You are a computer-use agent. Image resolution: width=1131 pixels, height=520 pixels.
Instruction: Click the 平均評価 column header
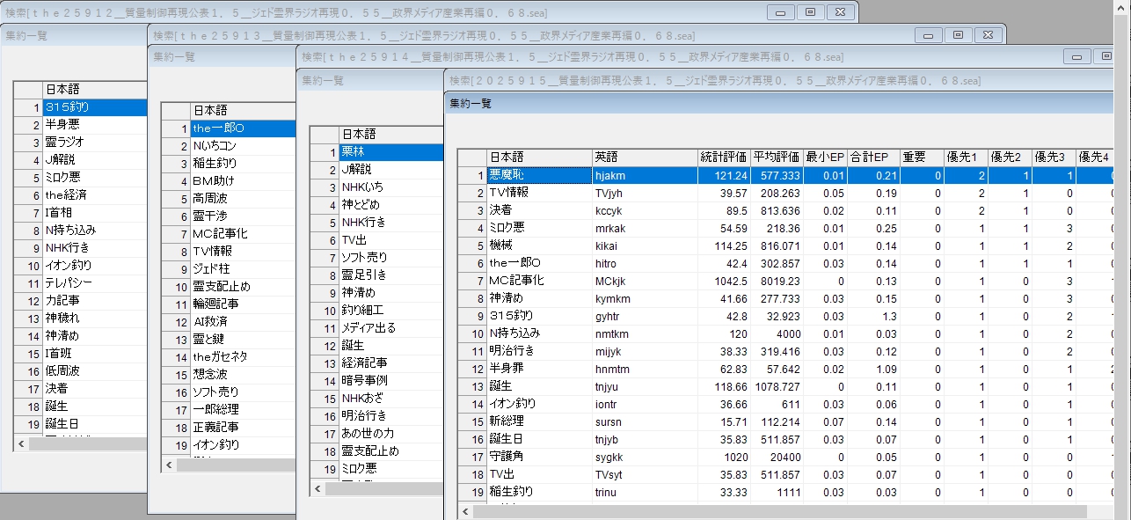(776, 157)
